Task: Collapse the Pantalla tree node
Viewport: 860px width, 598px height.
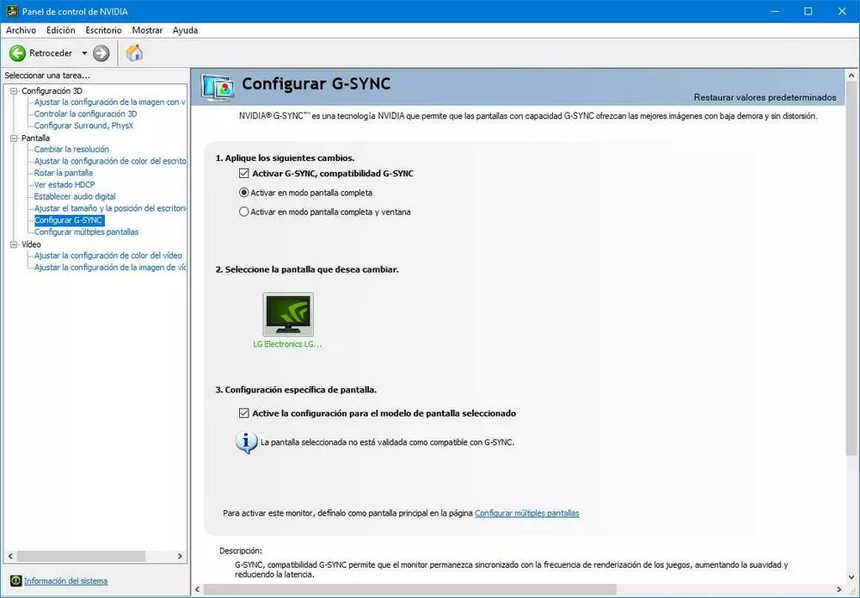Action: [14, 139]
